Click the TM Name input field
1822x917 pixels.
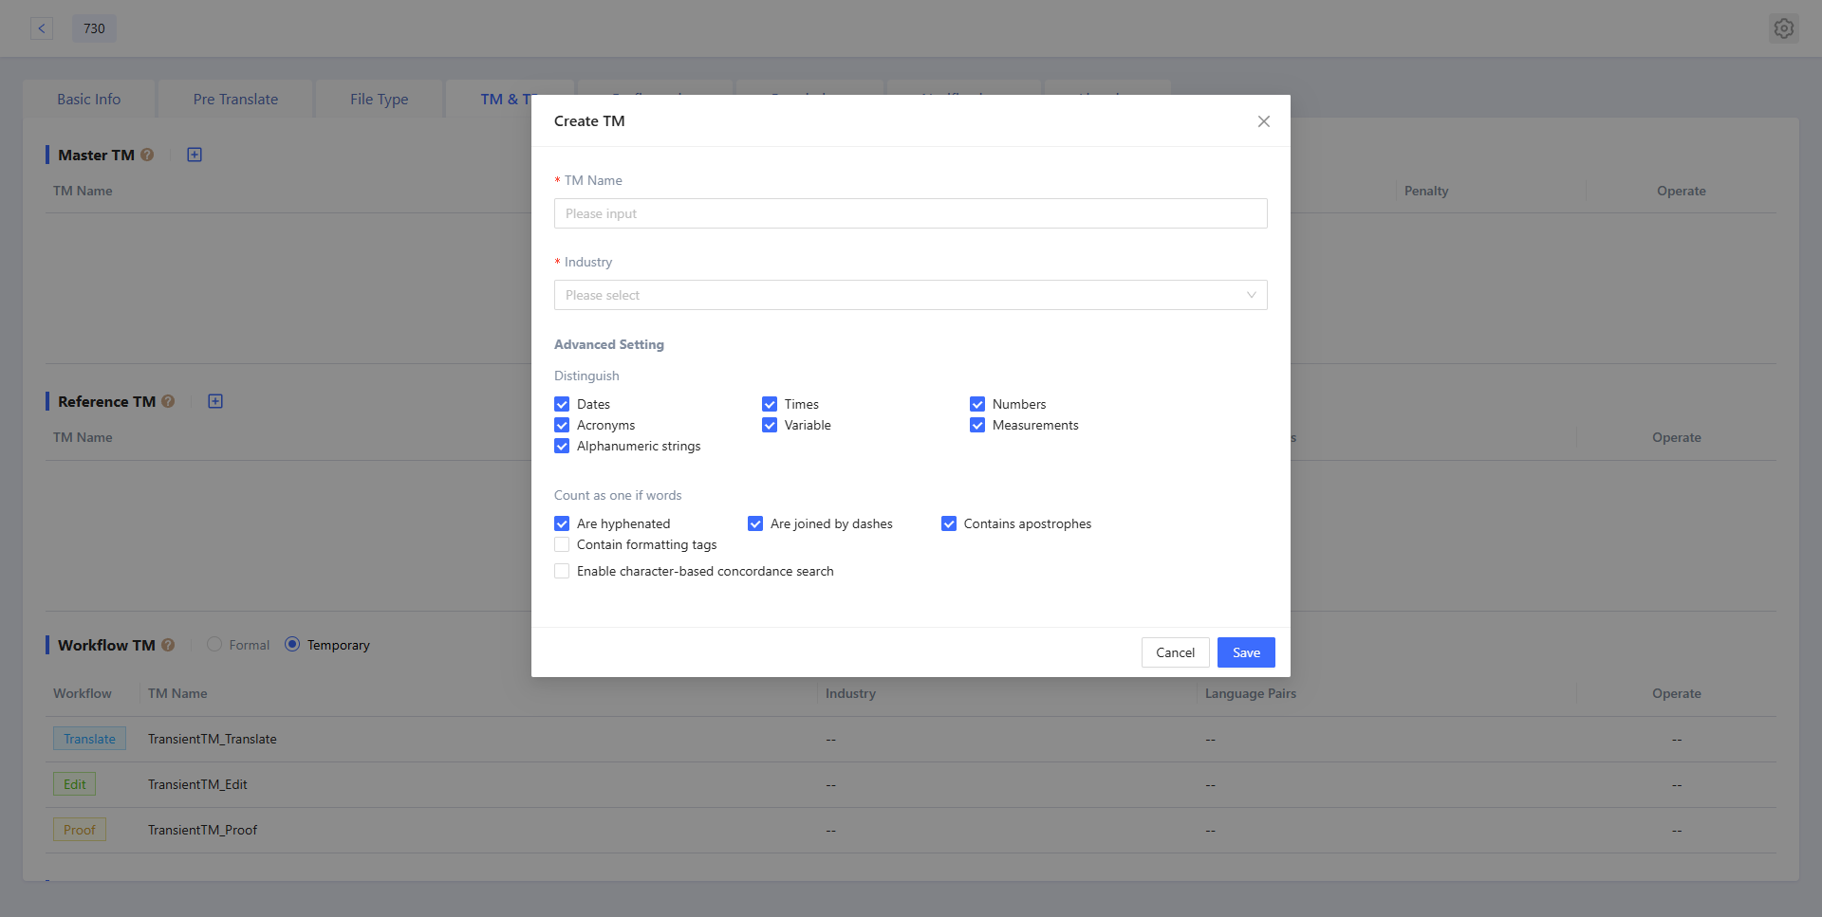click(911, 213)
